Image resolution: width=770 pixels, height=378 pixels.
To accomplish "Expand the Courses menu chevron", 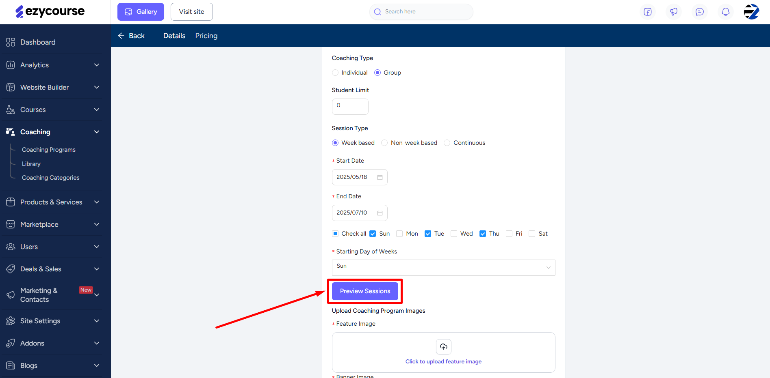I will tap(97, 110).
